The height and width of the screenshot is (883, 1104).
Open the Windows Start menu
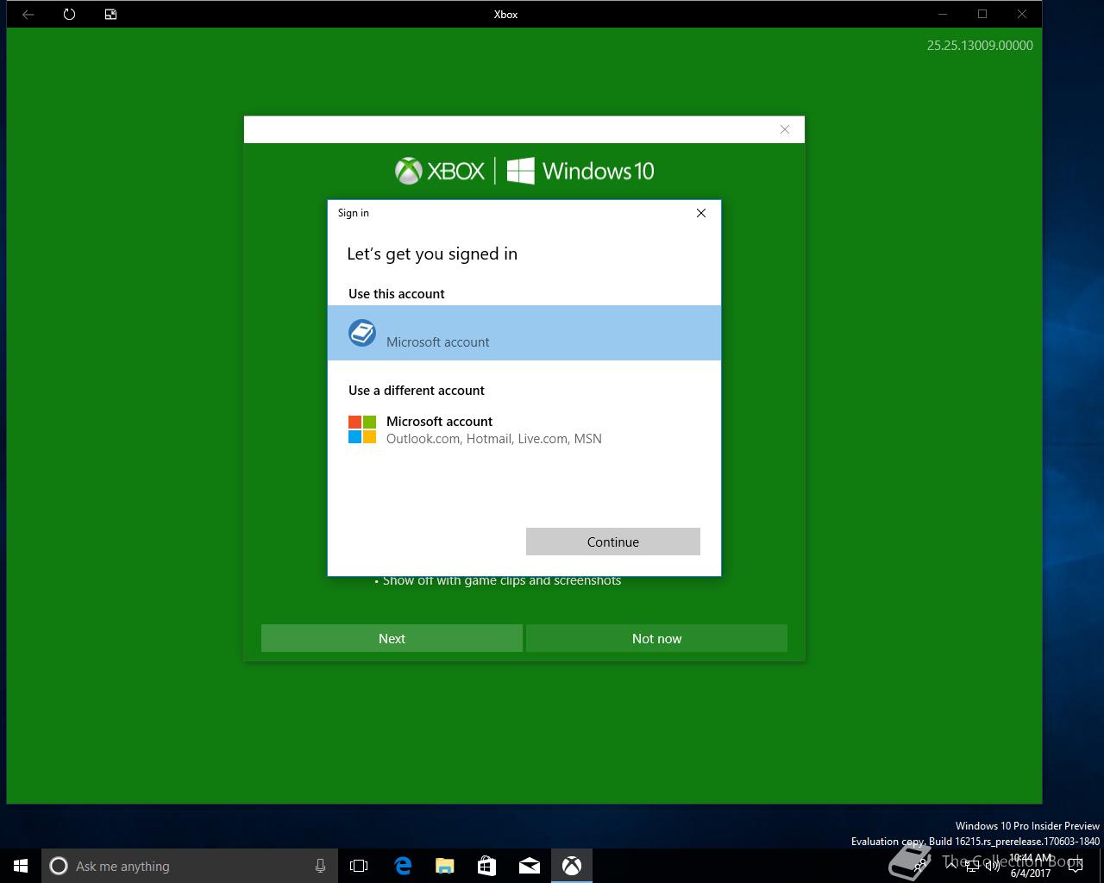[x=21, y=866]
